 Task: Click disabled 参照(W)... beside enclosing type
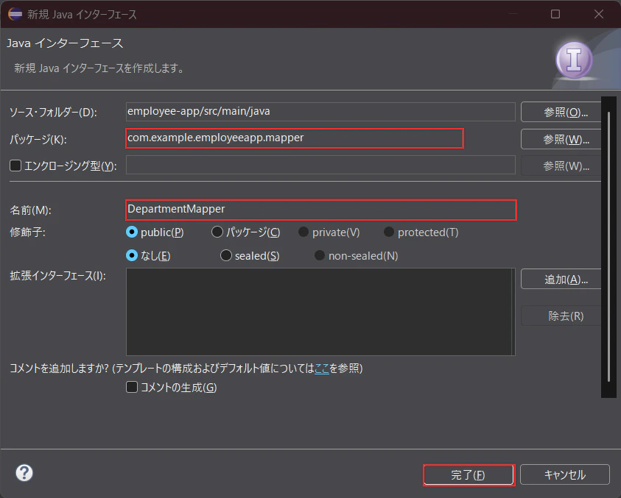coord(562,166)
